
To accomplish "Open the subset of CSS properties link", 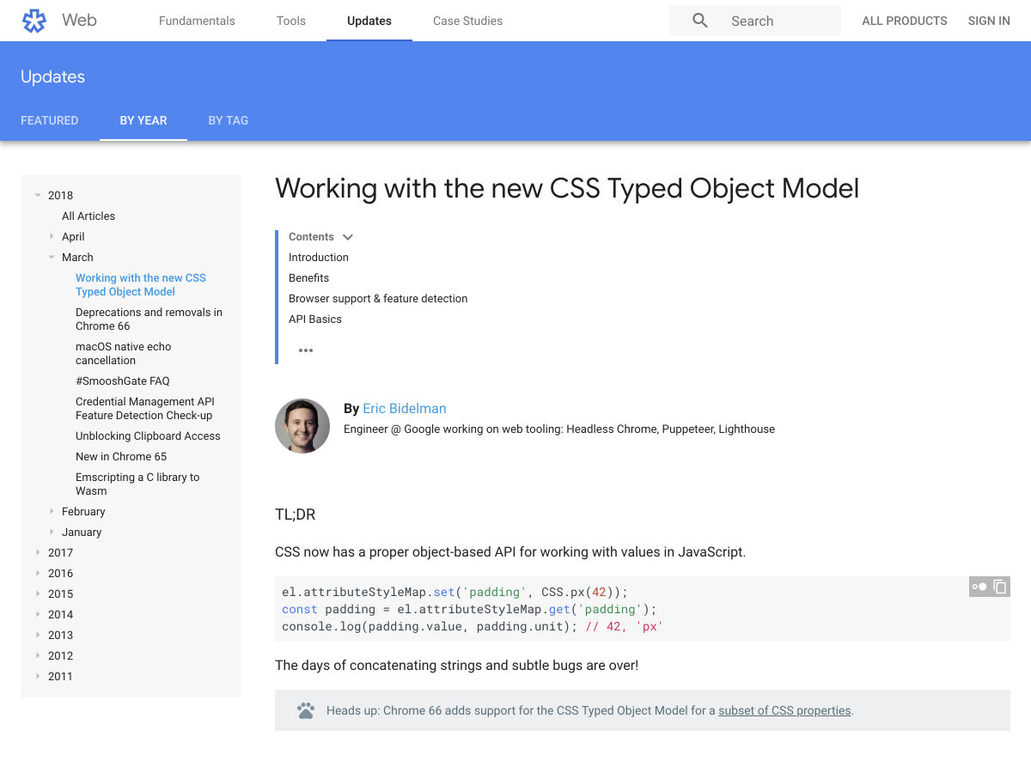I will 784,710.
